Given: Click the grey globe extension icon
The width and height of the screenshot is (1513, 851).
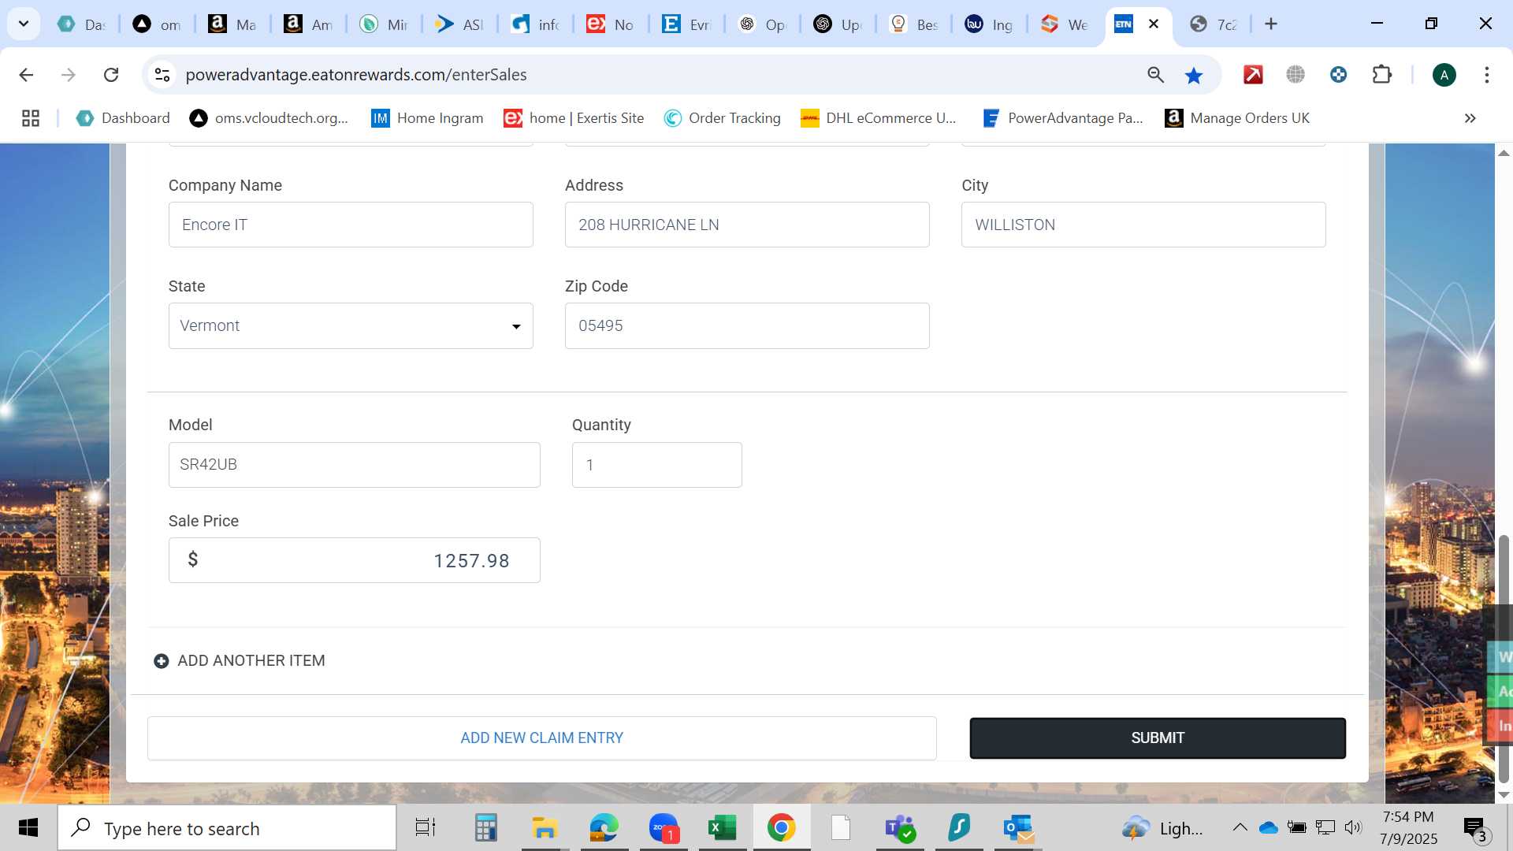Looking at the screenshot, I should tap(1296, 75).
